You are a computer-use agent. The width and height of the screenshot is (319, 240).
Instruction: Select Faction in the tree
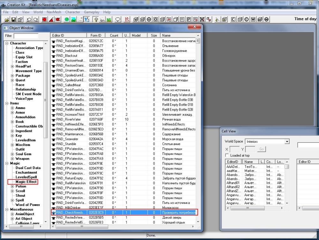tap(22, 62)
